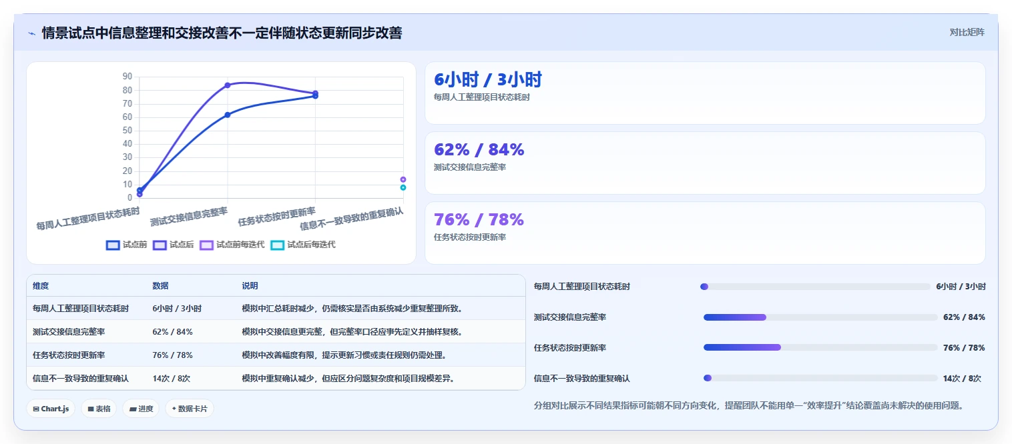Screen dimensions: 1012x444
Task: Click the 数据卡片 tag chip
Action: pyautogui.click(x=190, y=409)
